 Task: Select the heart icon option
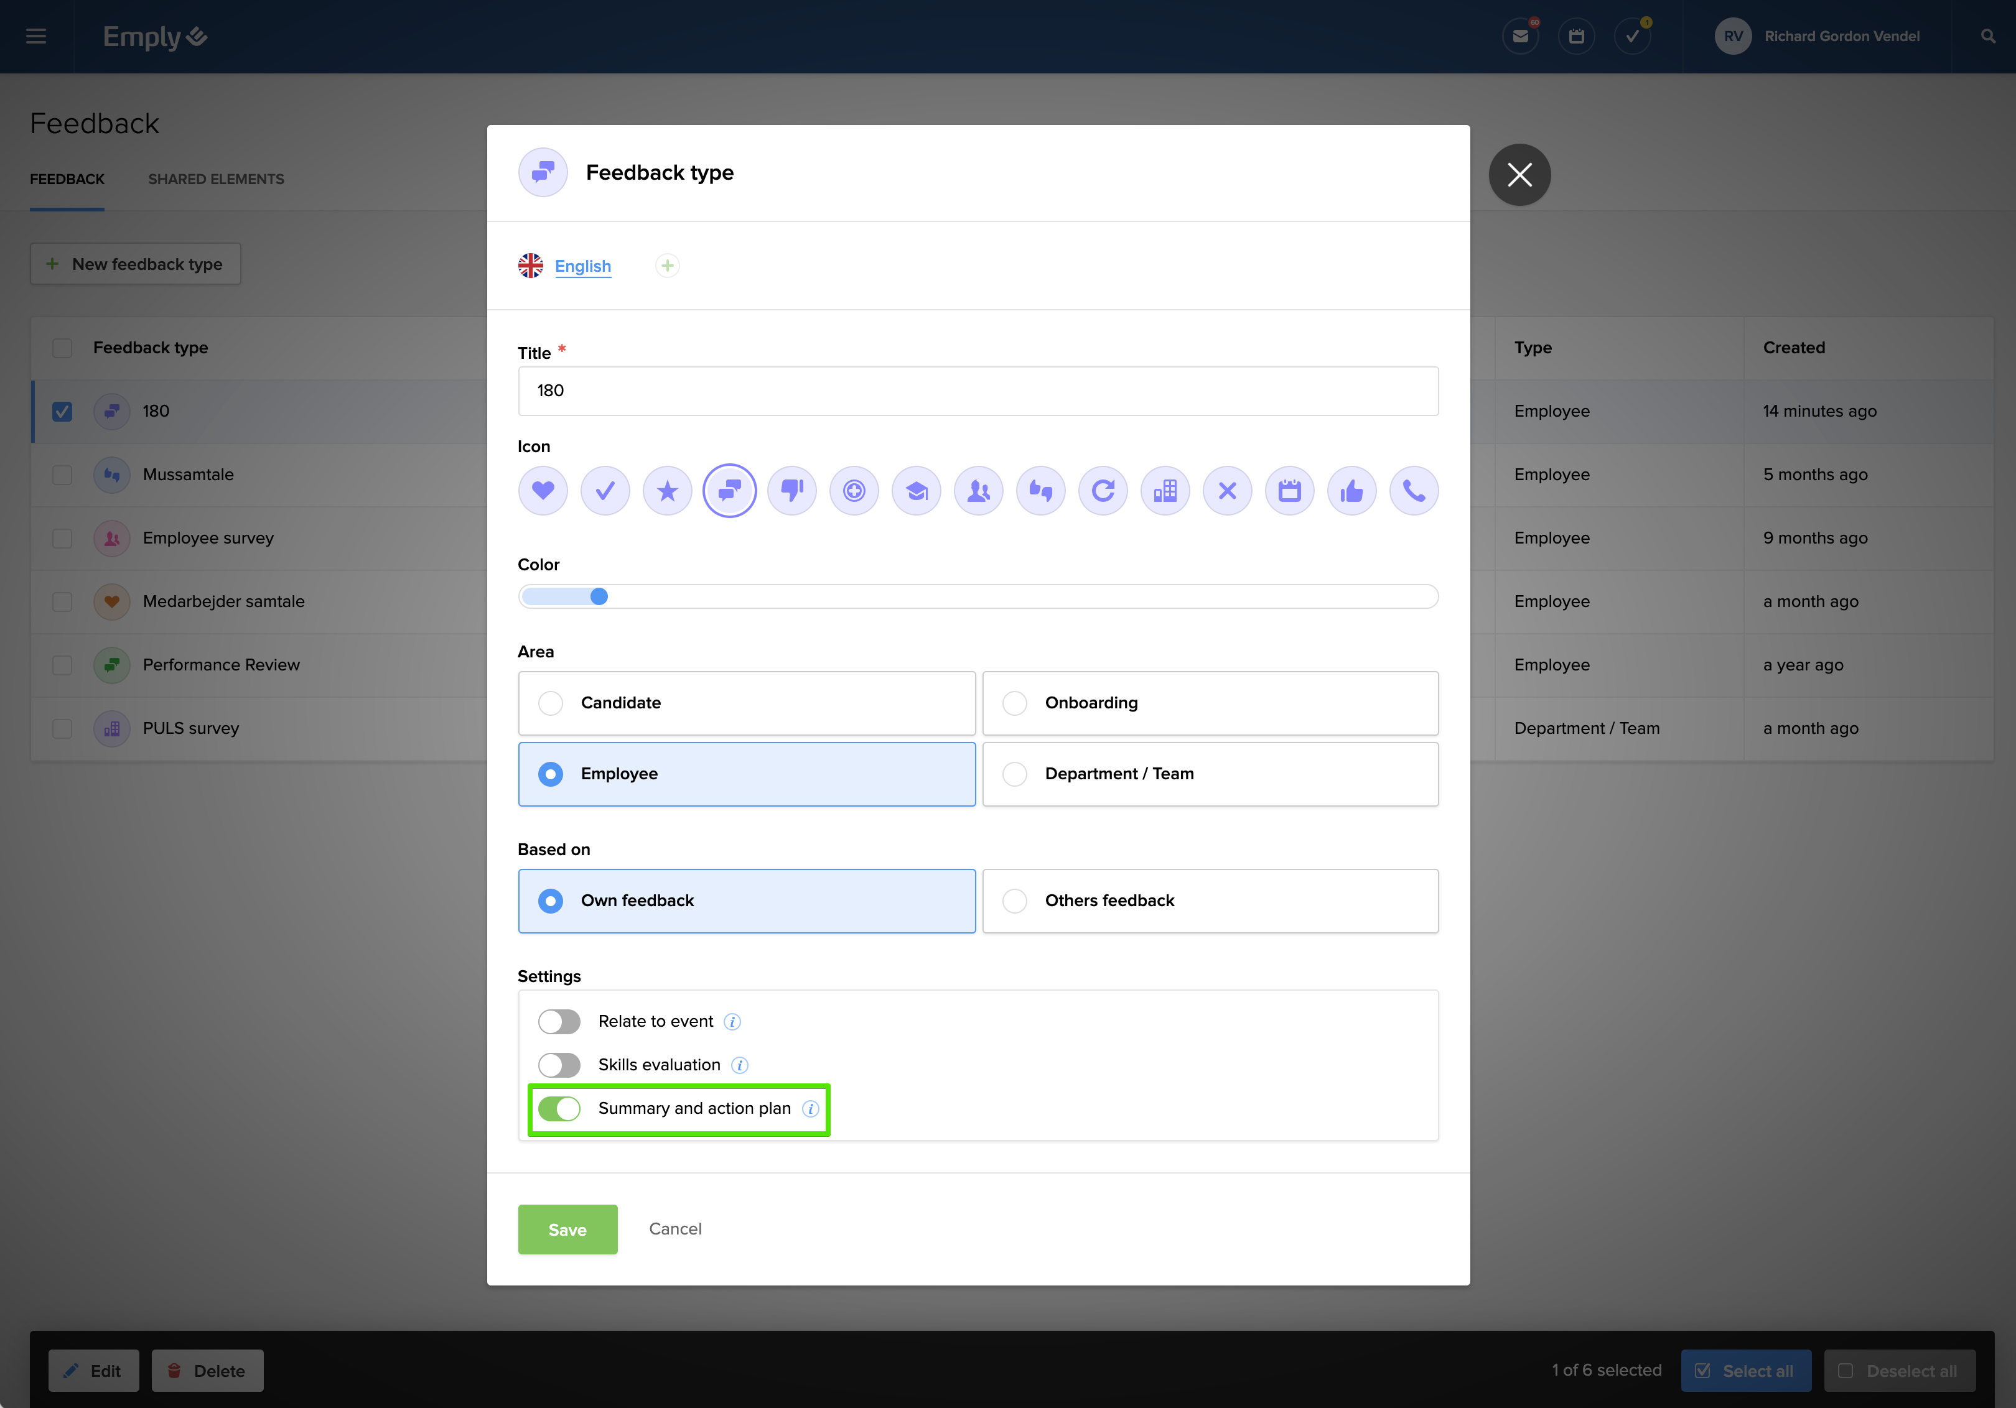coord(543,491)
